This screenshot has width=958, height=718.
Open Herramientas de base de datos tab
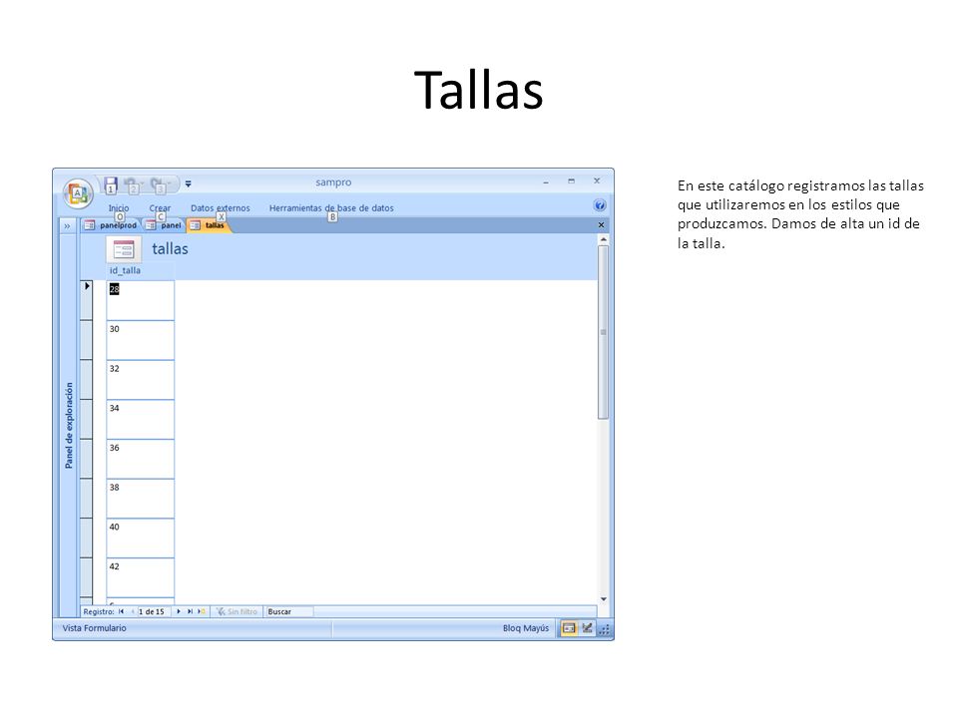pyautogui.click(x=331, y=207)
